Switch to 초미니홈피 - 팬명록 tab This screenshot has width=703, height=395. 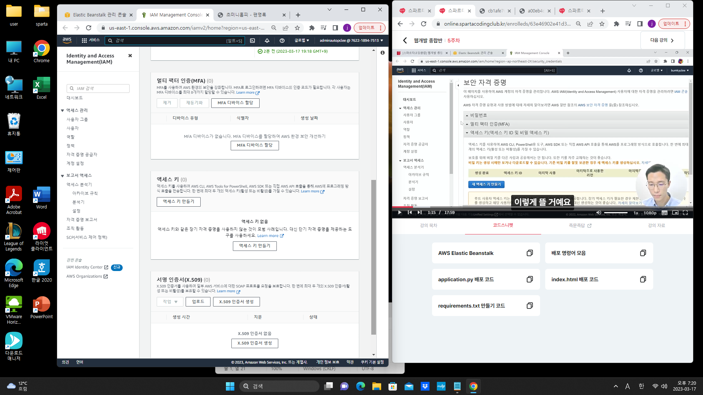251,15
